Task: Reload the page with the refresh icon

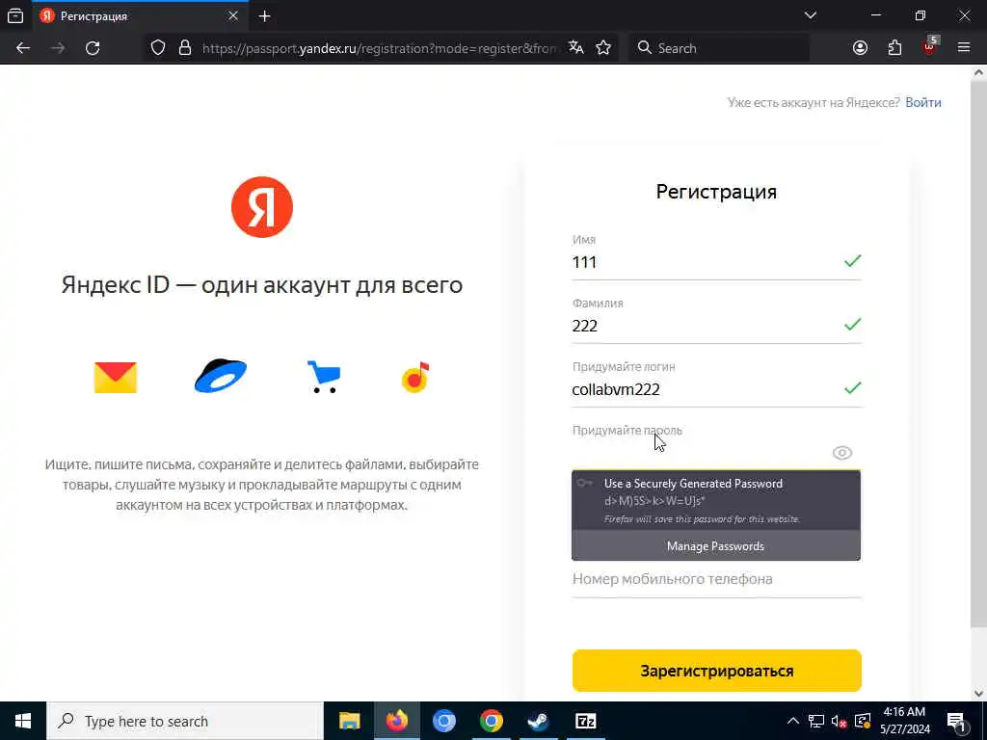Action: pyautogui.click(x=93, y=48)
